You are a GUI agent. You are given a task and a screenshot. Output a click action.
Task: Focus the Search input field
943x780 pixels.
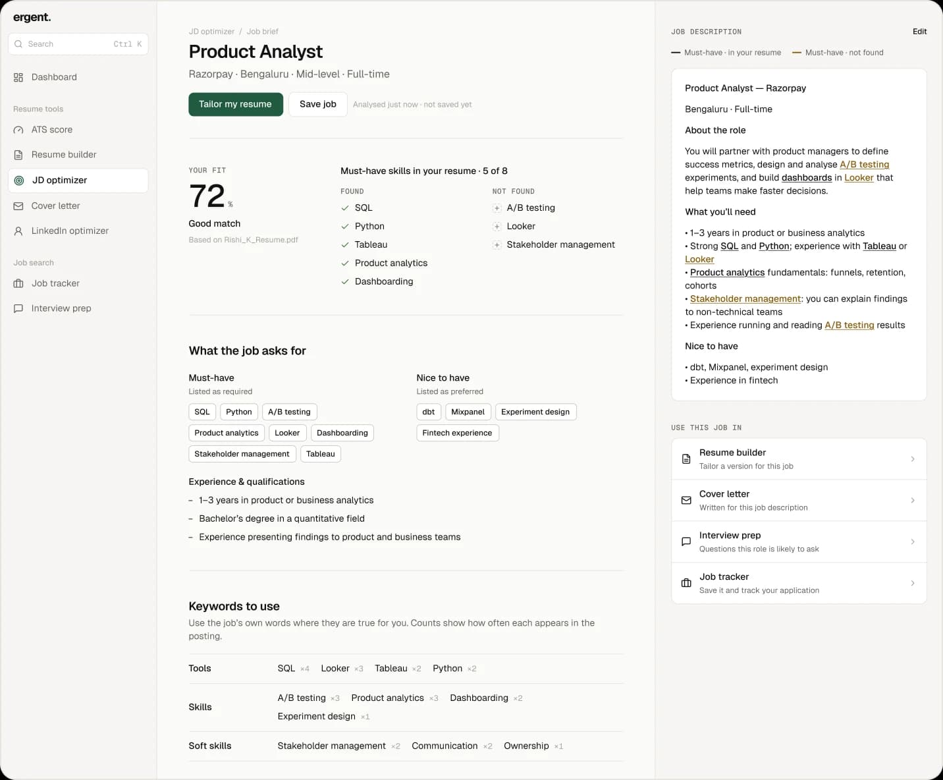click(78, 44)
